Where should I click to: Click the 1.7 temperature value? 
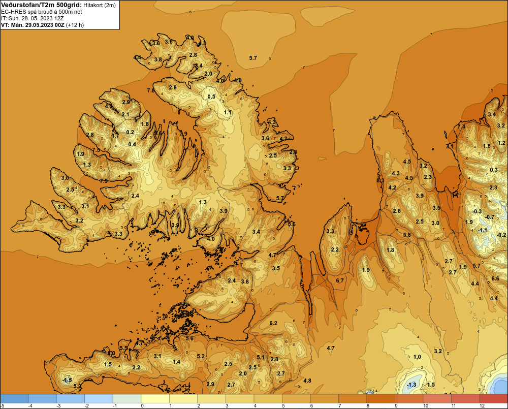coord(115,136)
